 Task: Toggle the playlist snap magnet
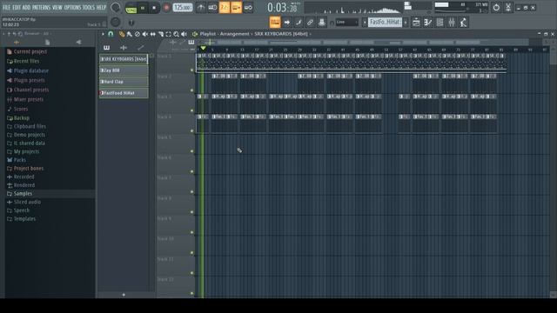(111, 34)
